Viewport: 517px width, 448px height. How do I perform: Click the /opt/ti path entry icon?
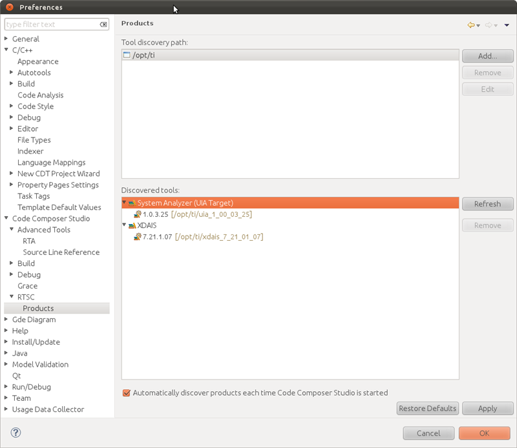click(x=127, y=55)
